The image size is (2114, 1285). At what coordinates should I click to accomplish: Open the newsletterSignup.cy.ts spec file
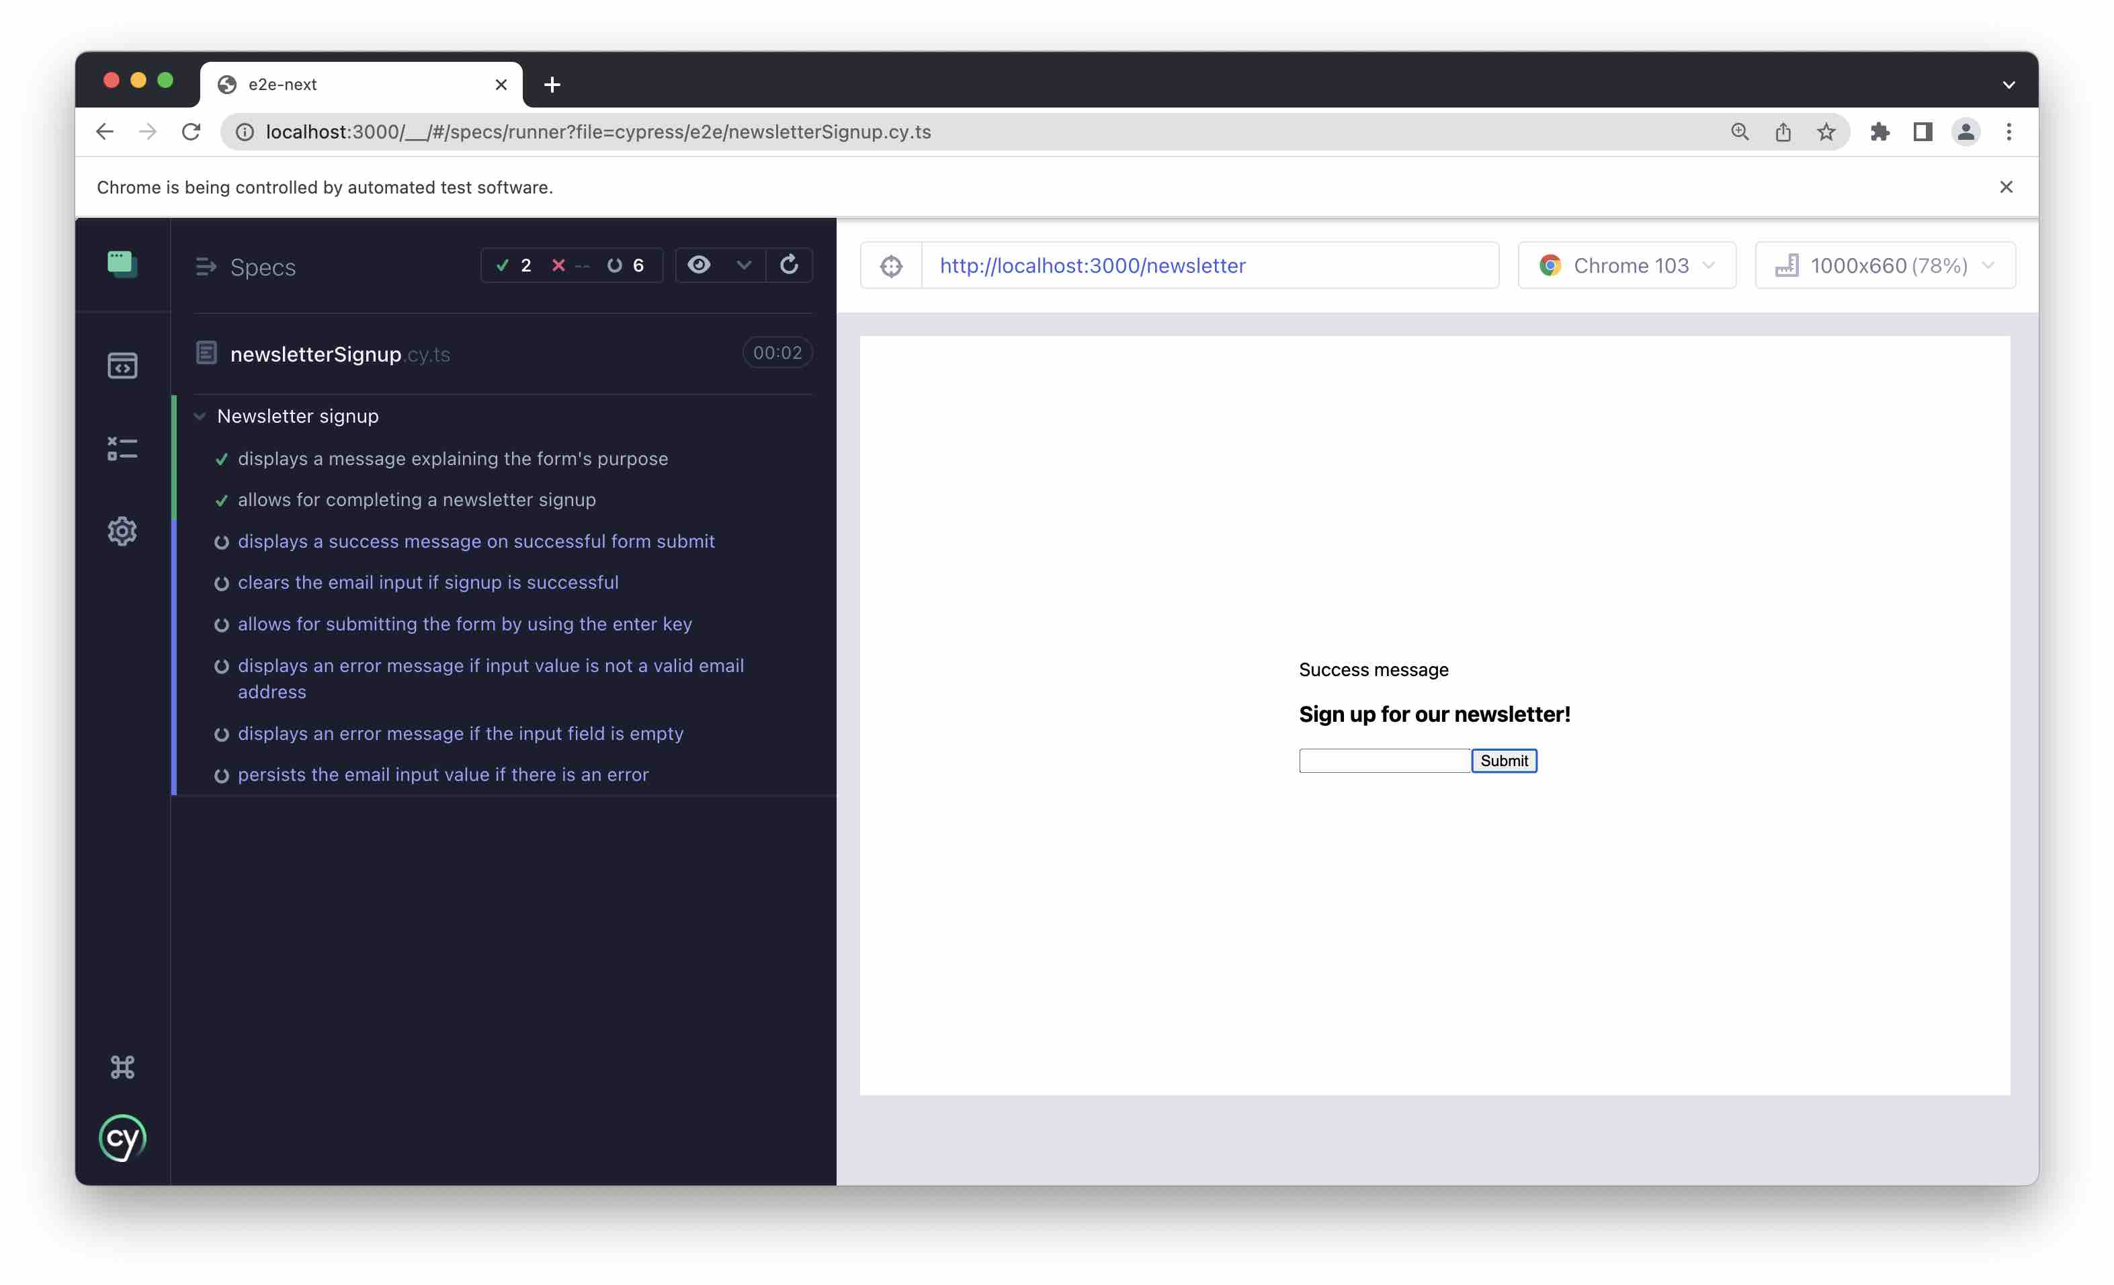(x=340, y=354)
